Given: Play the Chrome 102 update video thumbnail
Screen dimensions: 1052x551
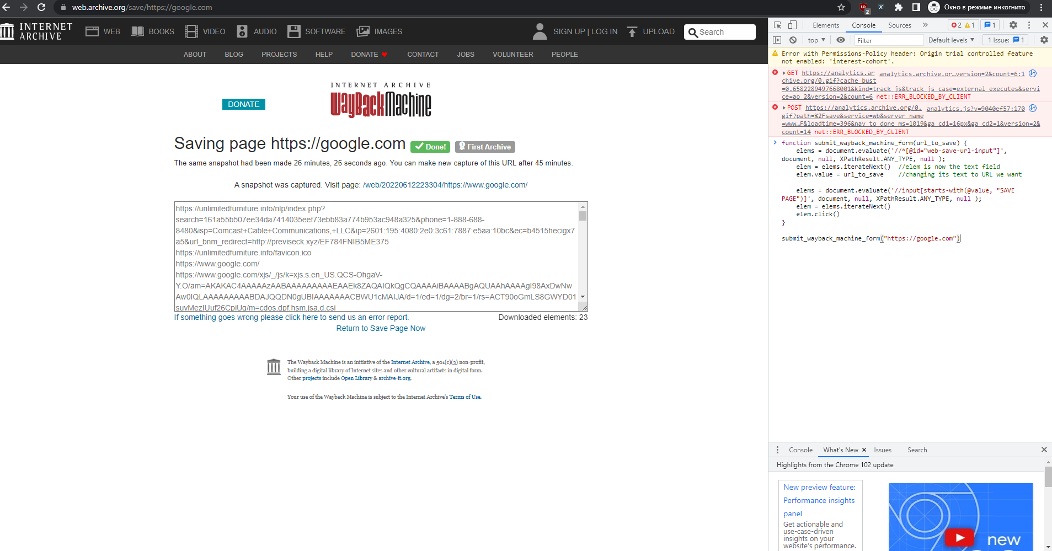Looking at the screenshot, I should [x=960, y=537].
